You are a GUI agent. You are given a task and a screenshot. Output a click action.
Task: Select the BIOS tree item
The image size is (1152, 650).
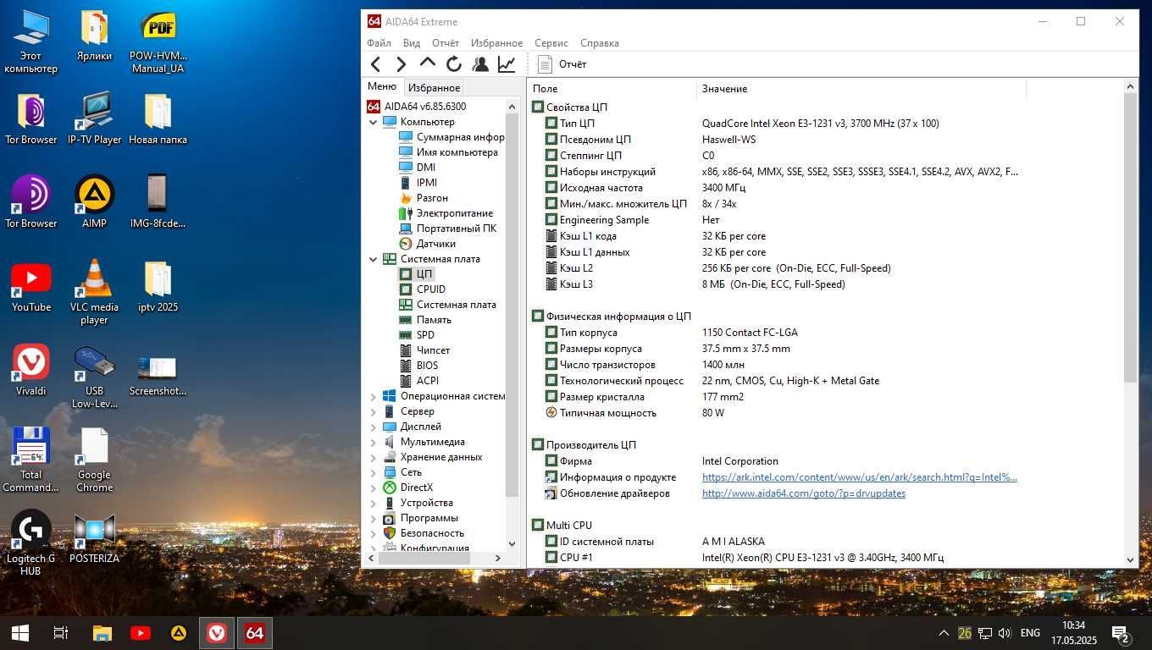point(418,366)
